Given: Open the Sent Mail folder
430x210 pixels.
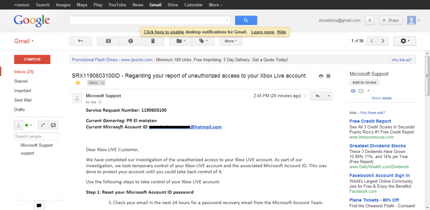Looking at the screenshot, I should [23, 100].
